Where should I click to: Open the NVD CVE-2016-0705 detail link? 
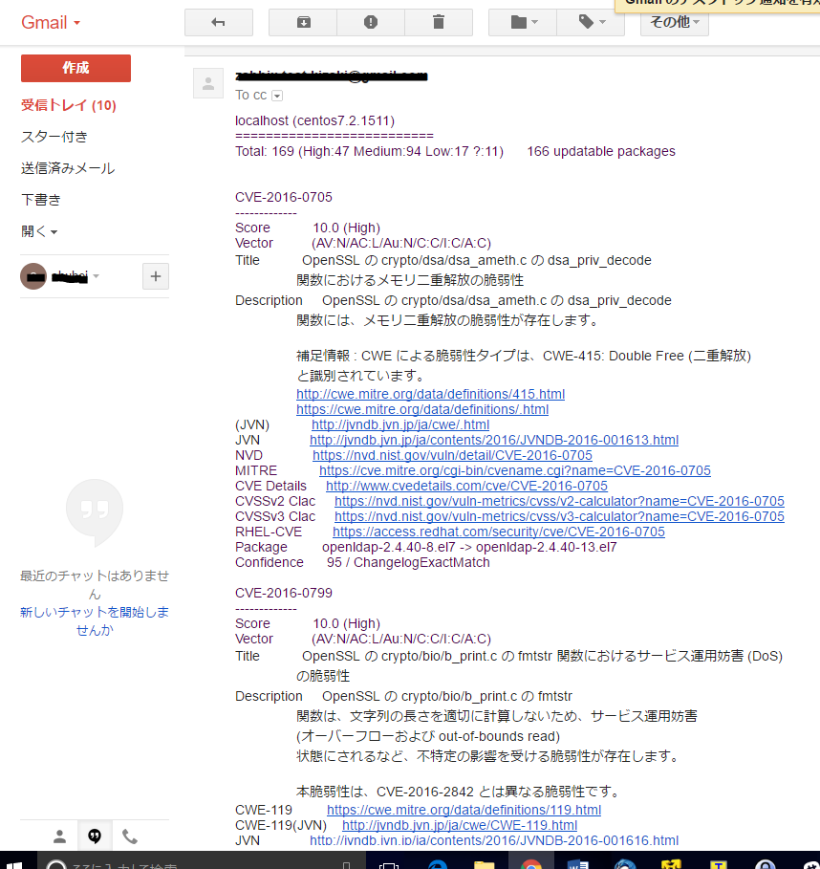[451, 455]
